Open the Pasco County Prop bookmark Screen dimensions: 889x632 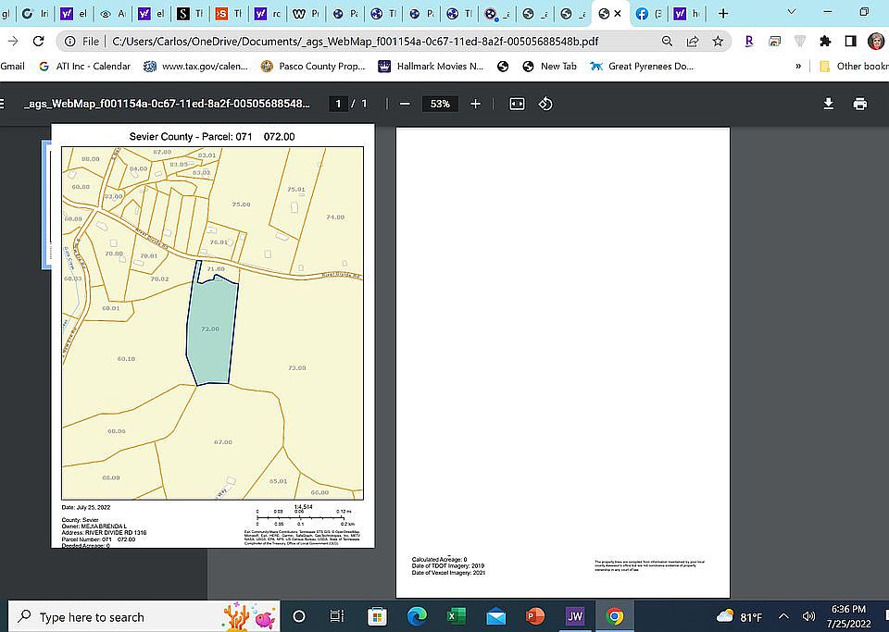coord(313,67)
